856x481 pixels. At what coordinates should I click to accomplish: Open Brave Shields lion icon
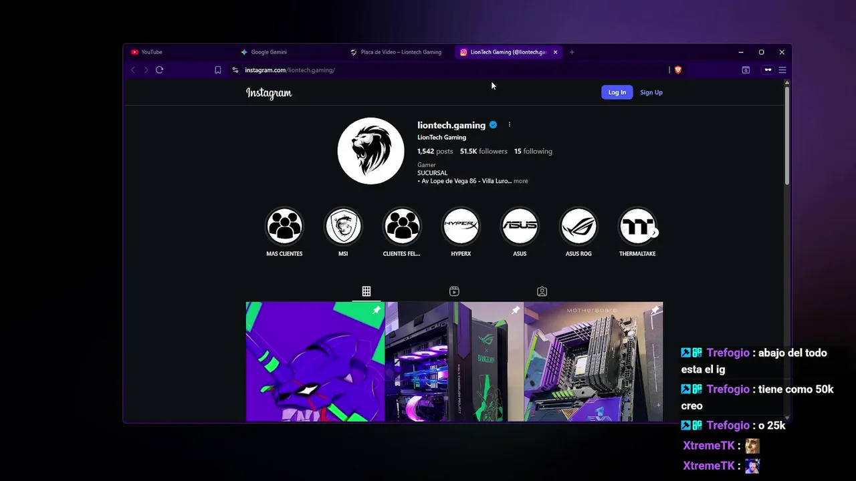click(677, 69)
